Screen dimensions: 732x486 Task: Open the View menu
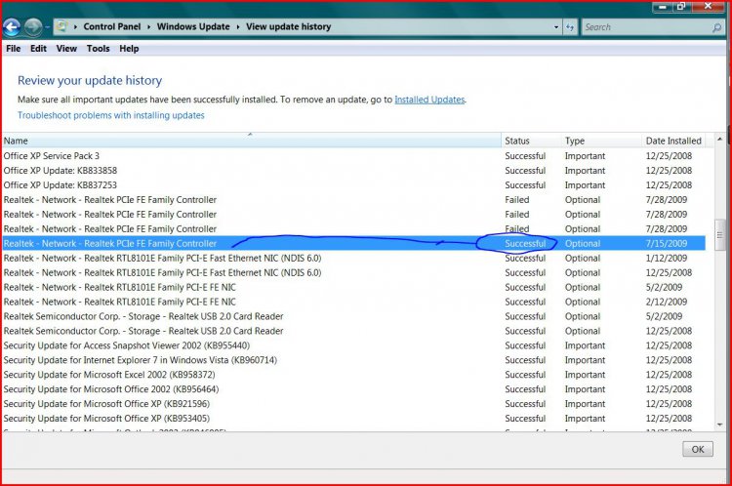click(x=66, y=49)
